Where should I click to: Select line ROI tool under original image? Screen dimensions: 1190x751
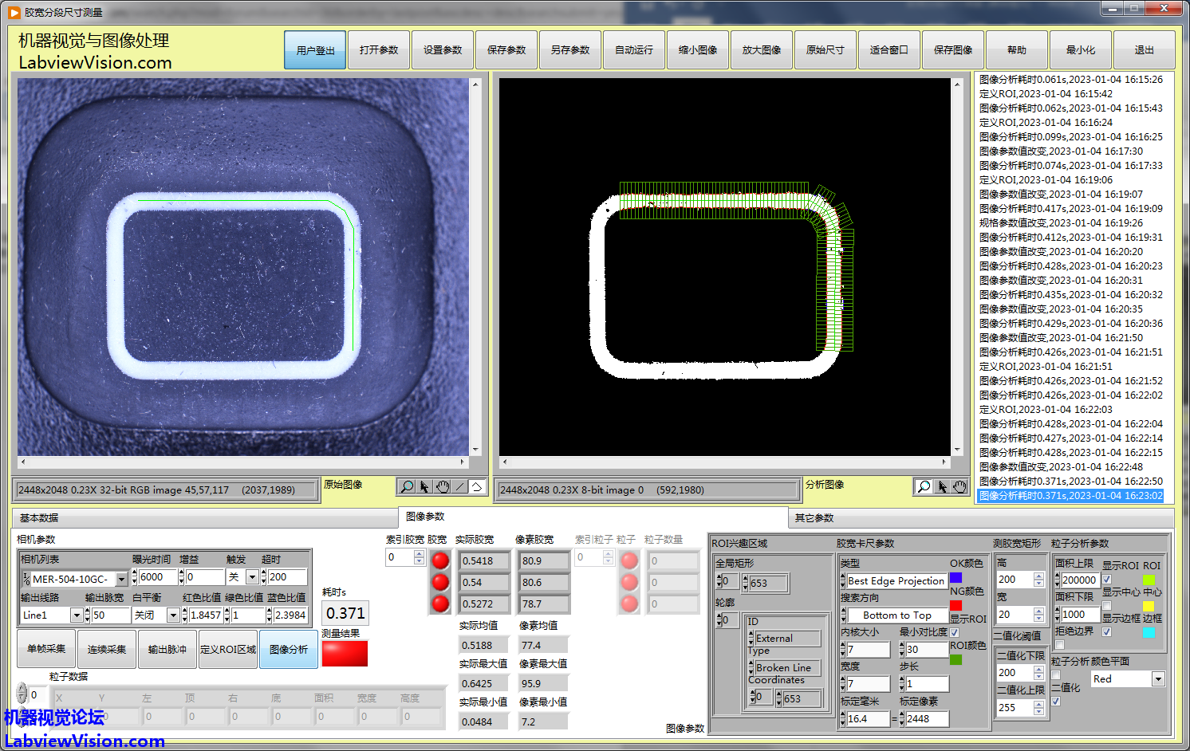[459, 486]
